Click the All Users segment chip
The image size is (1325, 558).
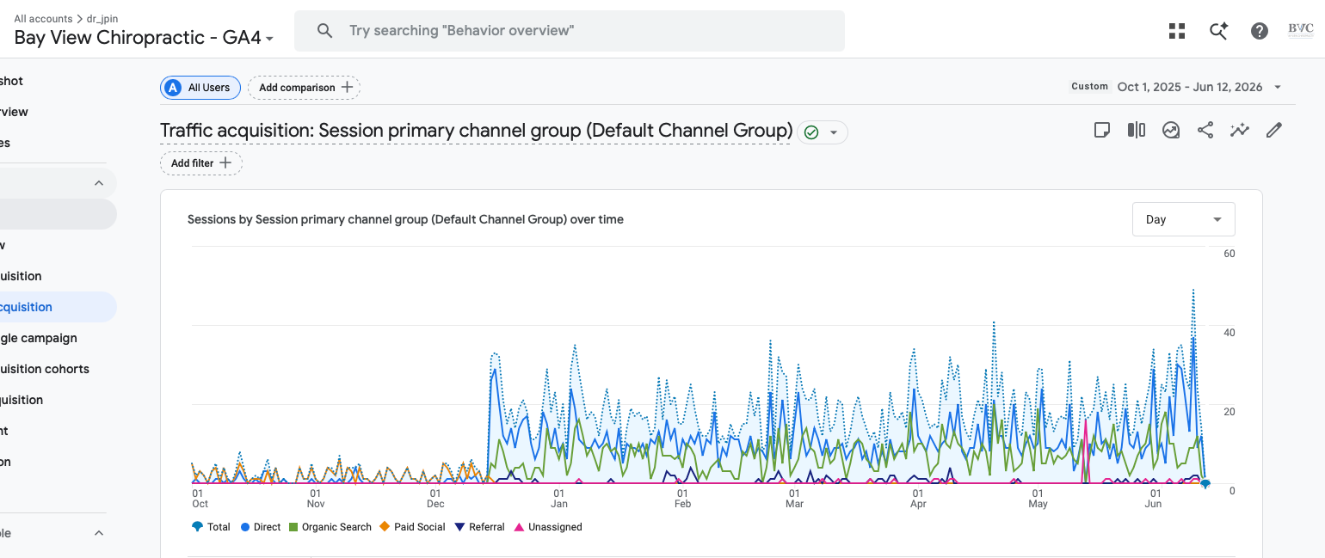(200, 87)
